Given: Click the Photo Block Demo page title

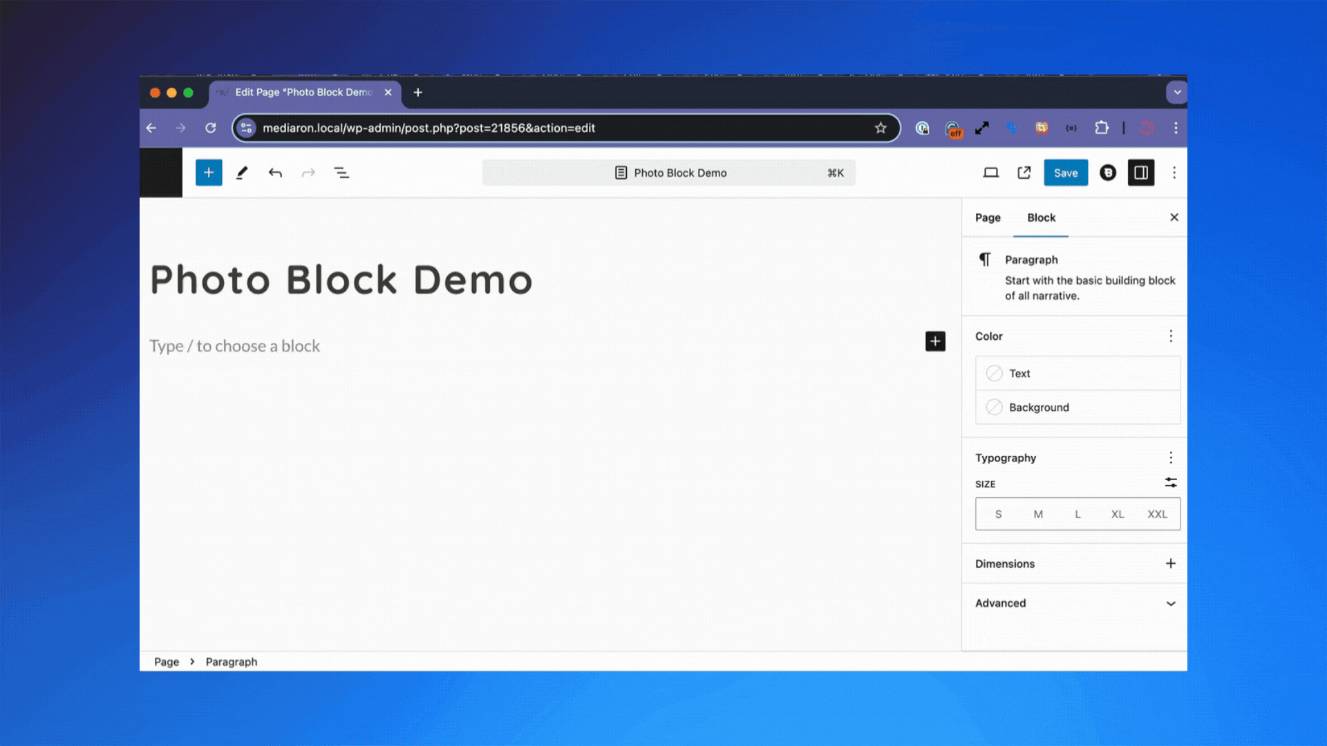Looking at the screenshot, I should (341, 280).
